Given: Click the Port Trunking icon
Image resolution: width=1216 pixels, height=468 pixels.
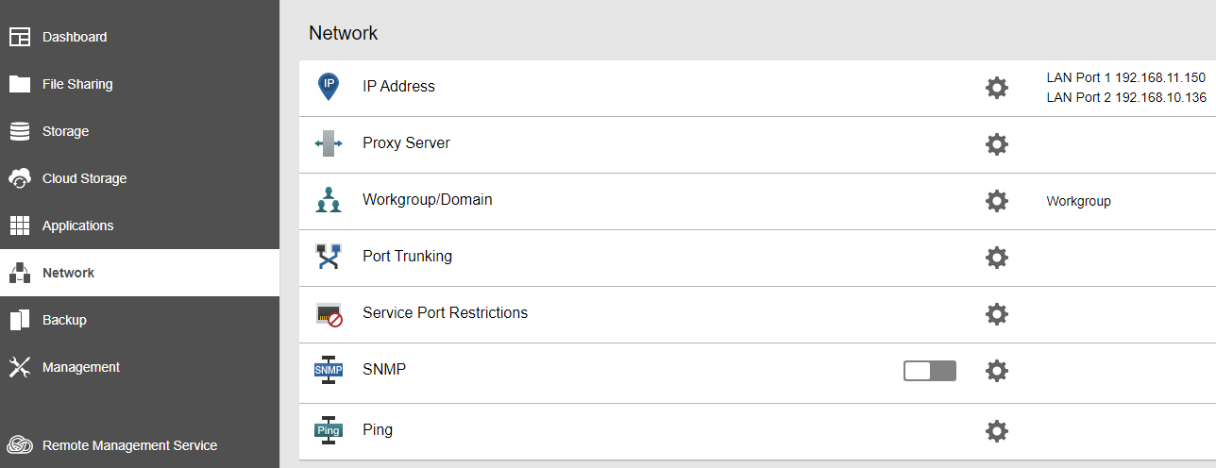Looking at the screenshot, I should [x=329, y=257].
